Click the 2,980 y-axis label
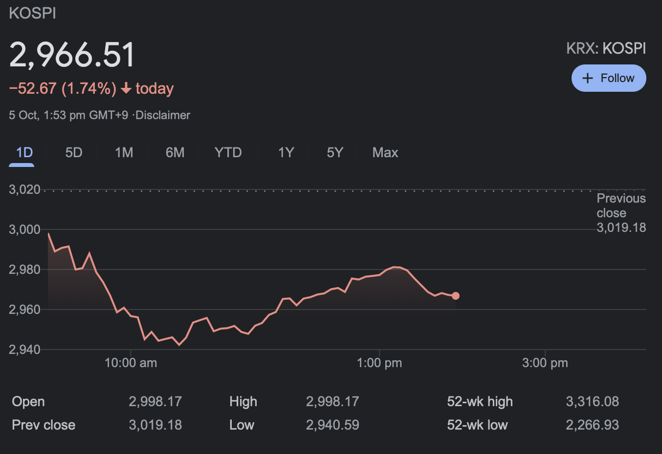662x454 pixels. pyautogui.click(x=24, y=269)
